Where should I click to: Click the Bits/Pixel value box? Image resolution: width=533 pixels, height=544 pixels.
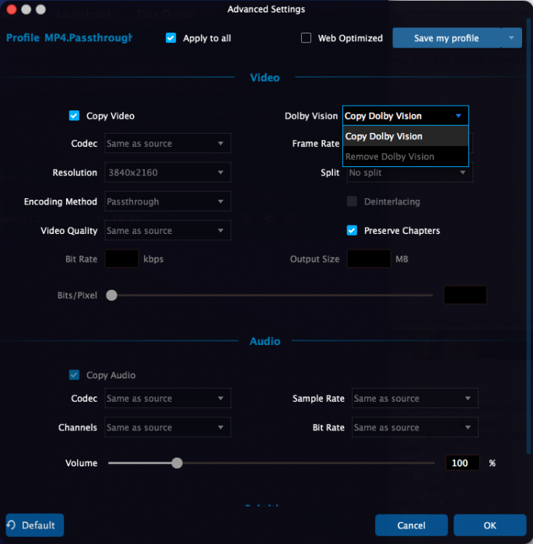pyautogui.click(x=465, y=295)
